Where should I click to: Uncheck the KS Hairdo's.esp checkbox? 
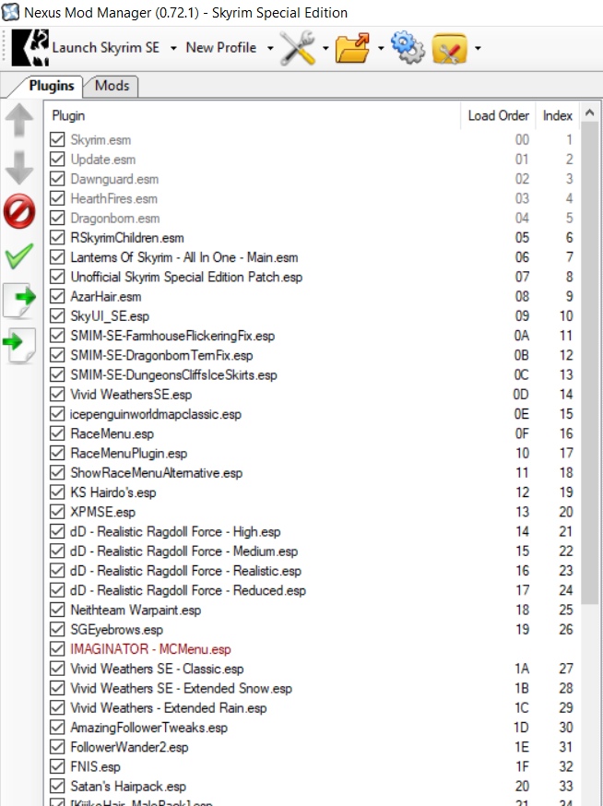(57, 492)
